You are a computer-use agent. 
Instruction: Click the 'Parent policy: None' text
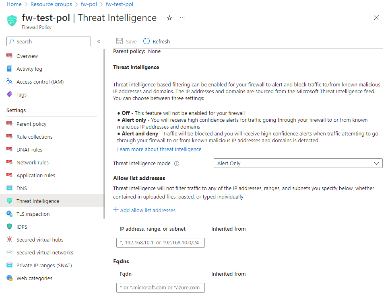click(137, 51)
